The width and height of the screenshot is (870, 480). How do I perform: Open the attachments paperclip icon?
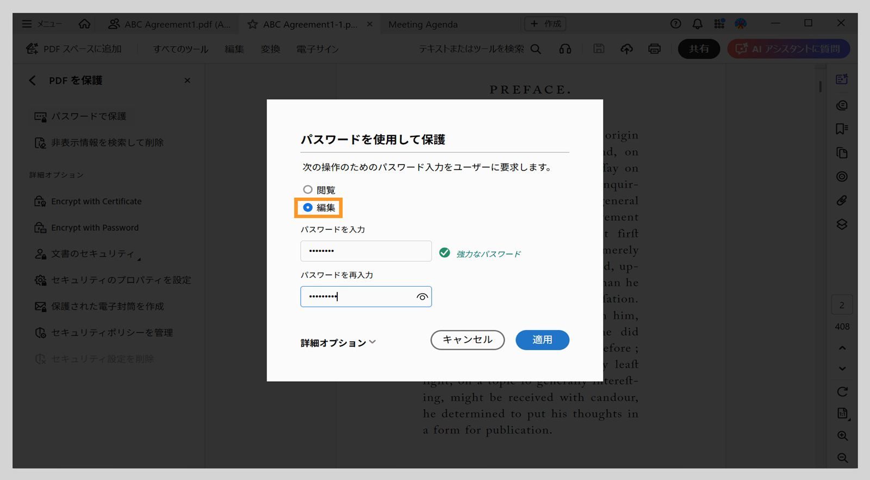coord(842,200)
